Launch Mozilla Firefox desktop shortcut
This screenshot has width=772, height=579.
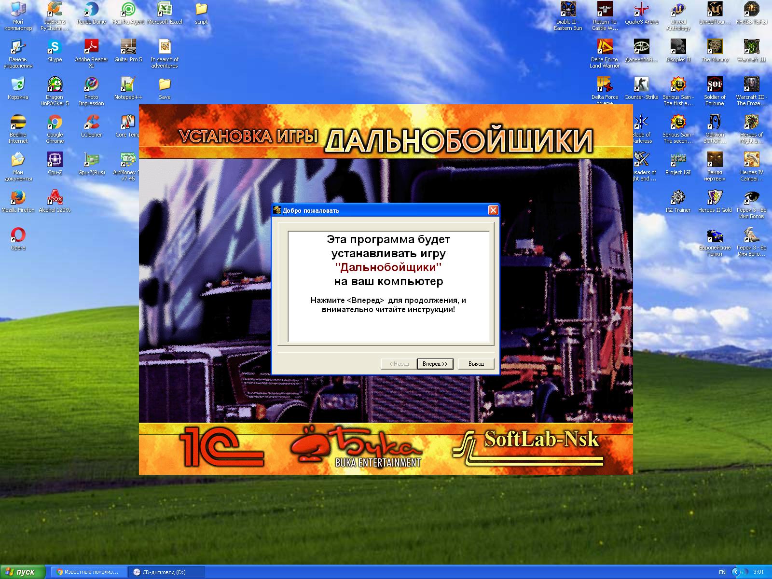click(x=18, y=201)
